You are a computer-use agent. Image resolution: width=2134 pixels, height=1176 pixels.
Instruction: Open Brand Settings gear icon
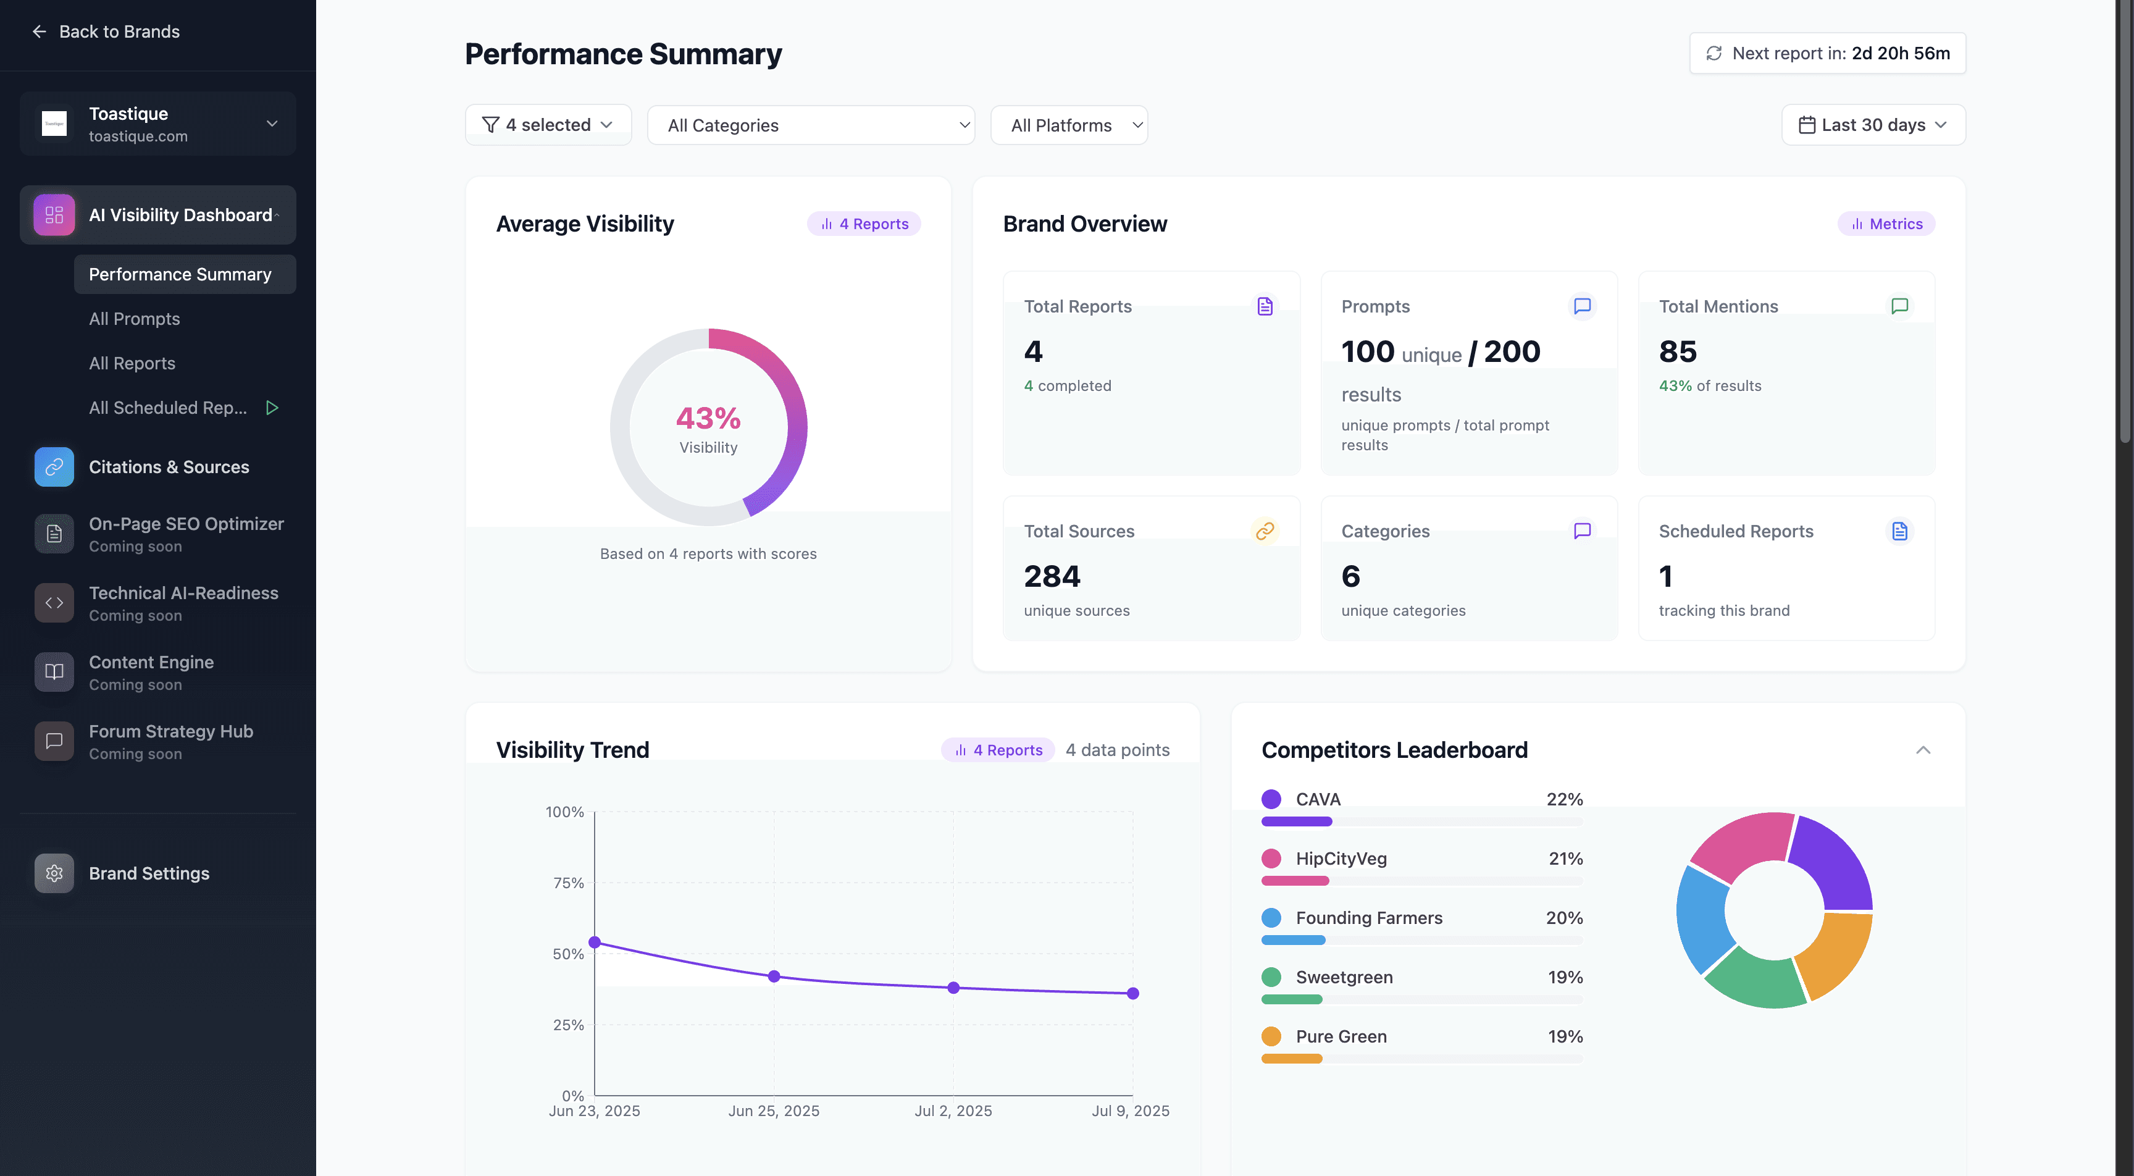54,873
